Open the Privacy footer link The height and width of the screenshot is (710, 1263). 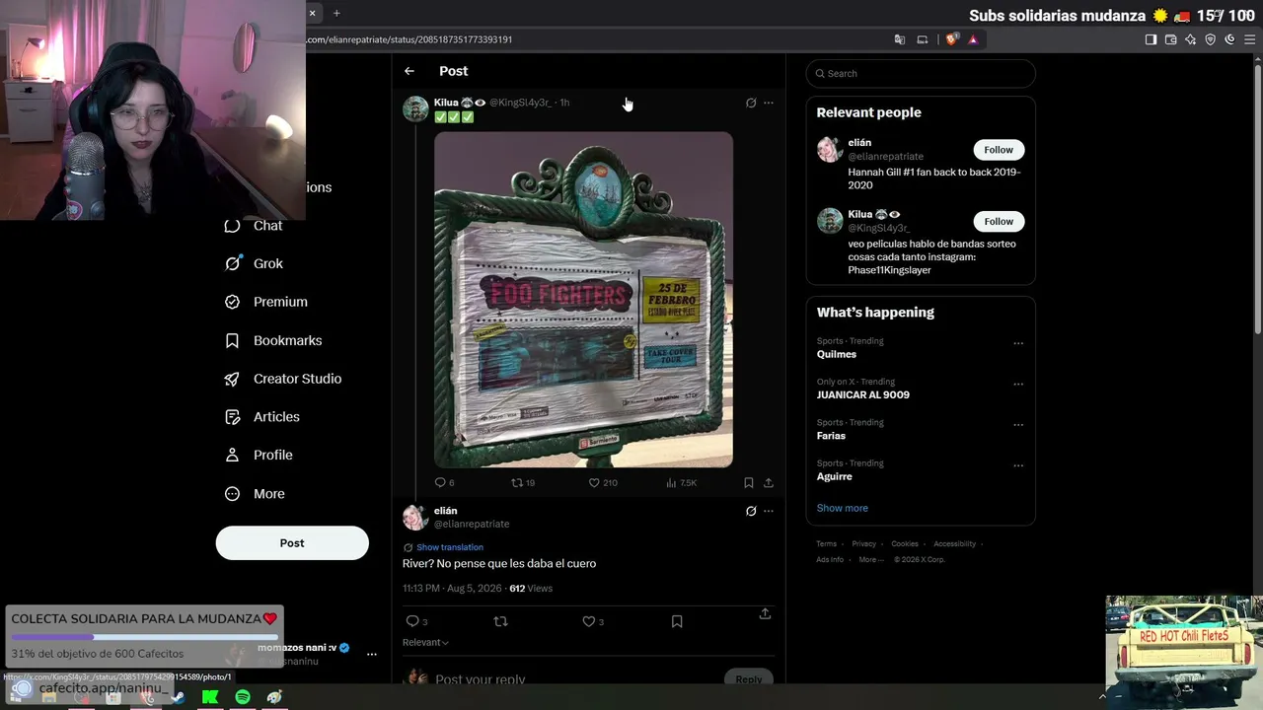pyautogui.click(x=864, y=544)
